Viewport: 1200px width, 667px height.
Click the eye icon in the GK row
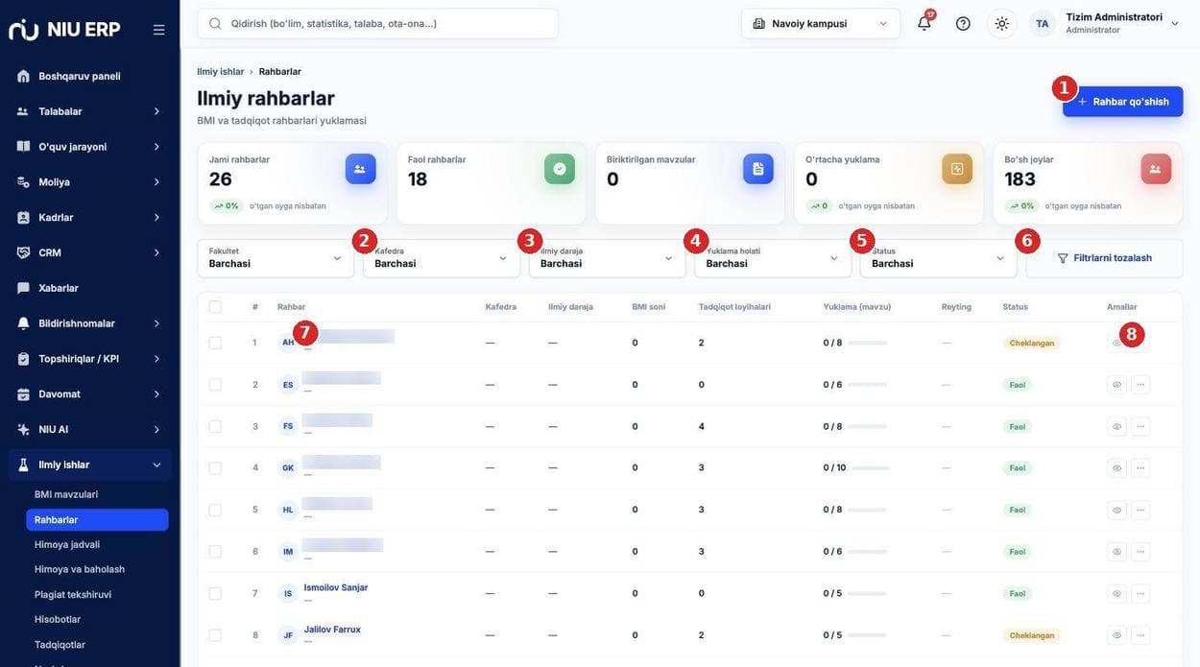(x=1116, y=468)
